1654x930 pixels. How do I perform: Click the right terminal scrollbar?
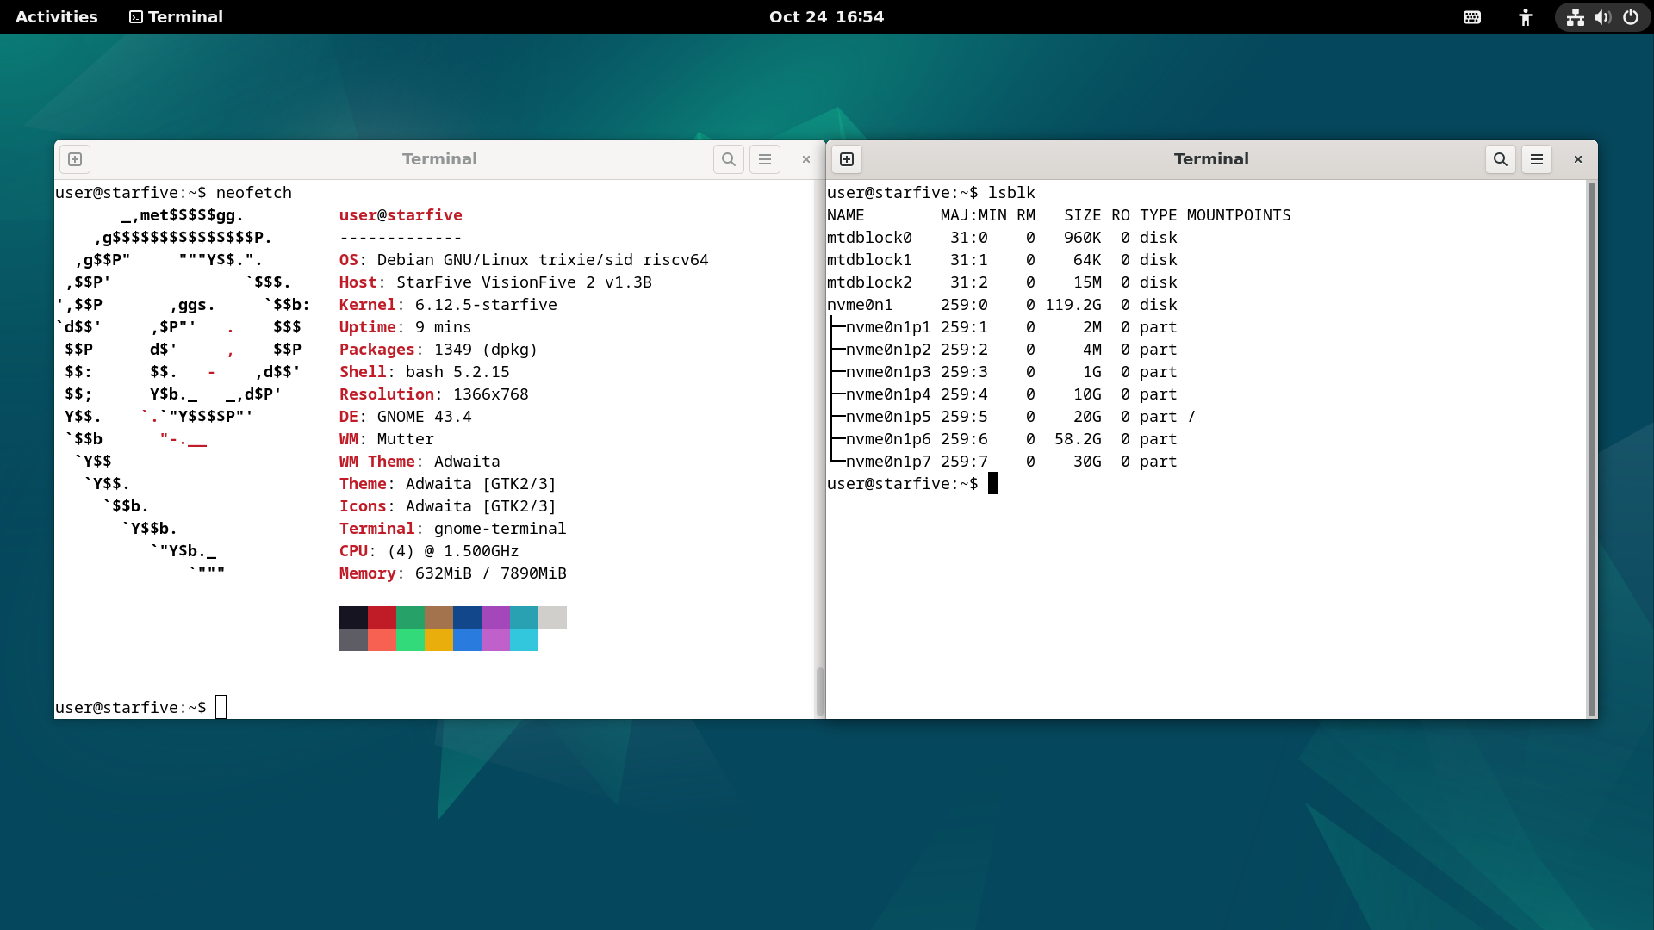(1592, 448)
